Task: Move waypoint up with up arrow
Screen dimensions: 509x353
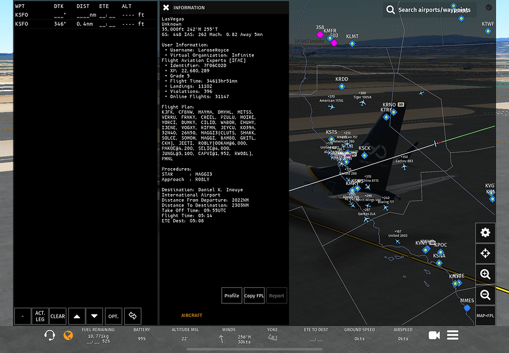Action: click(77, 316)
